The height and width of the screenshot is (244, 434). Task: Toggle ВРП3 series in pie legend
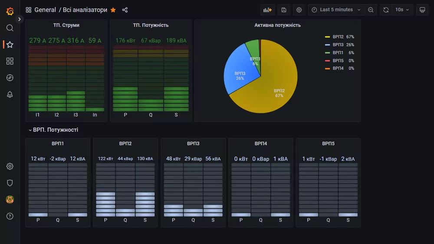[x=338, y=45]
